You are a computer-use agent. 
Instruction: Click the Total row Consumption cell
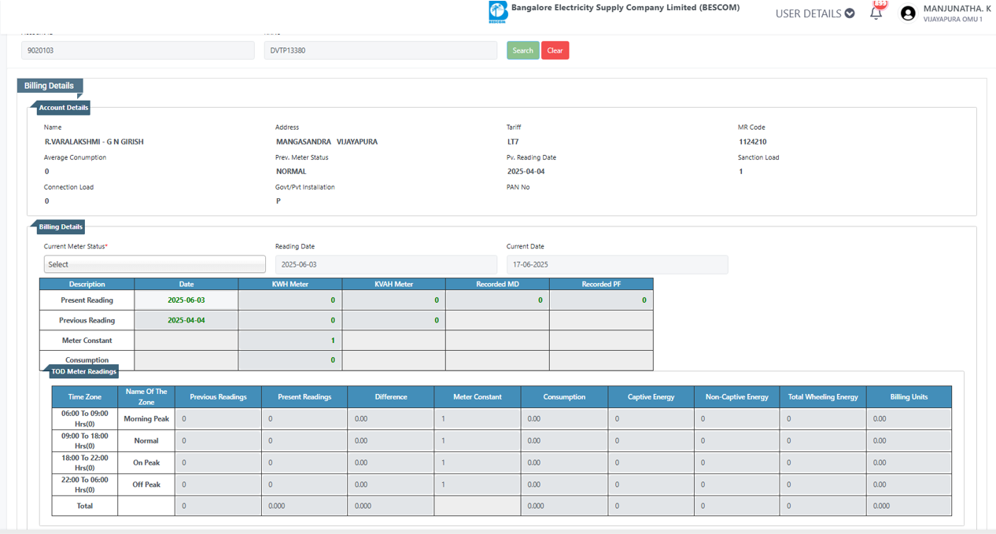coord(564,506)
